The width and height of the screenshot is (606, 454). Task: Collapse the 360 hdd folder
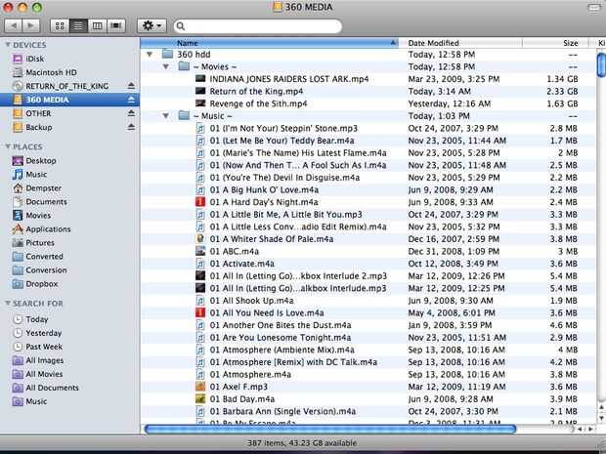pyautogui.click(x=150, y=55)
